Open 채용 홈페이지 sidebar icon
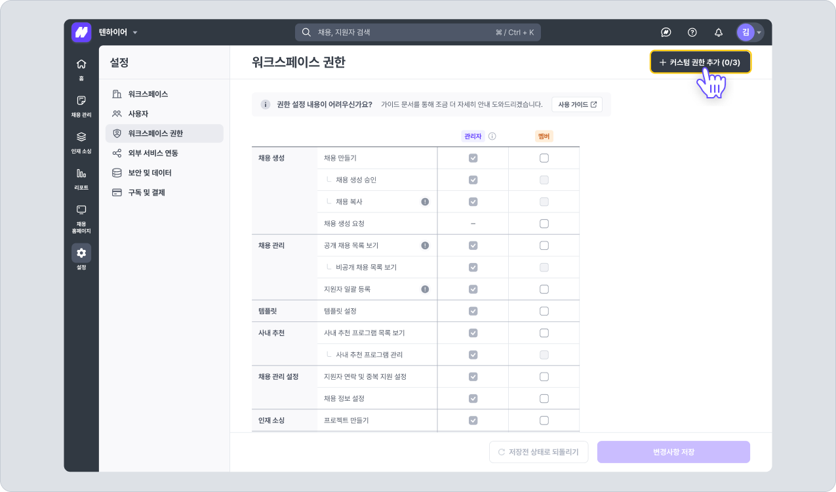836x492 pixels. pyautogui.click(x=81, y=216)
